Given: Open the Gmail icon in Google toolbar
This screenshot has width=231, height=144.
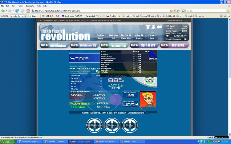Looking at the screenshot, I should pyautogui.click(x=58, y=16).
